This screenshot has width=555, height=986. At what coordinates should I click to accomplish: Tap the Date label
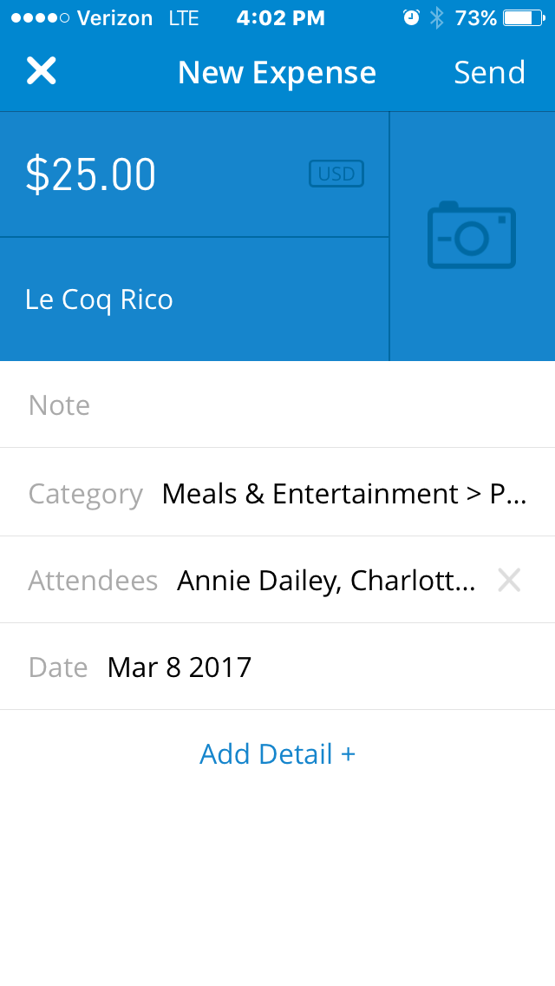click(58, 667)
